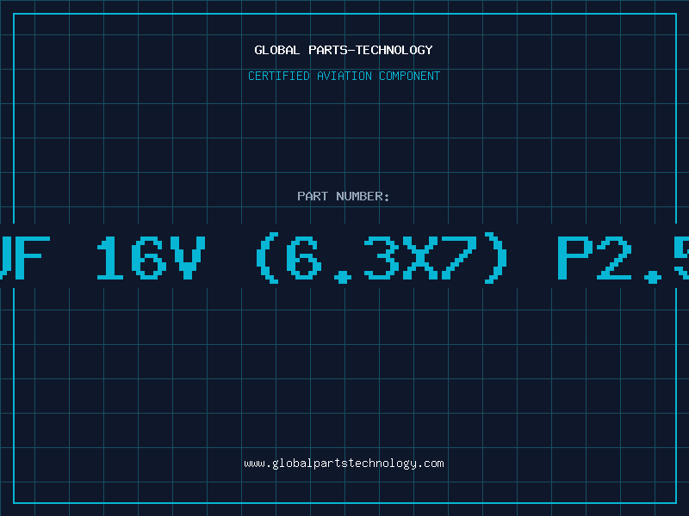
Task: Click the part number text starting '16V (6.3X7)'
Action: [344, 258]
